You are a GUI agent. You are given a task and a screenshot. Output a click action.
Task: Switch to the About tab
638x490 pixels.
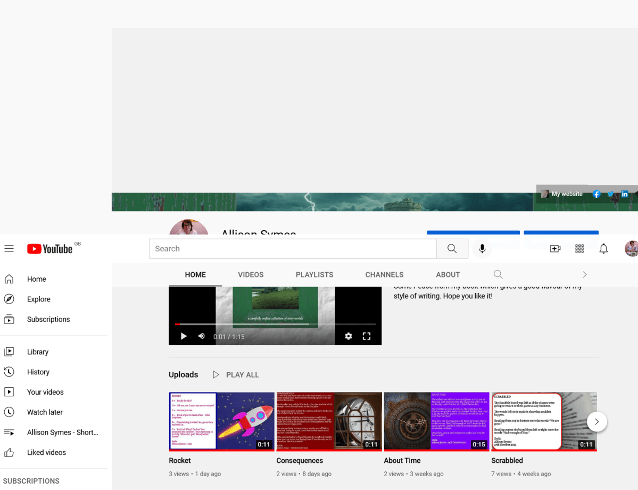448,275
